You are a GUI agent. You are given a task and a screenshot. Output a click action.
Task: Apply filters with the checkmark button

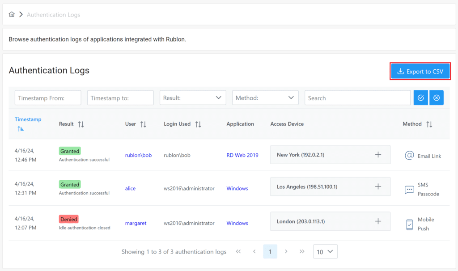click(420, 98)
